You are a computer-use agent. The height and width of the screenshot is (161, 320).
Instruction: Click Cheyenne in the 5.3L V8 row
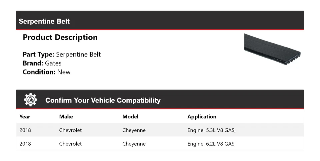click(x=134, y=130)
